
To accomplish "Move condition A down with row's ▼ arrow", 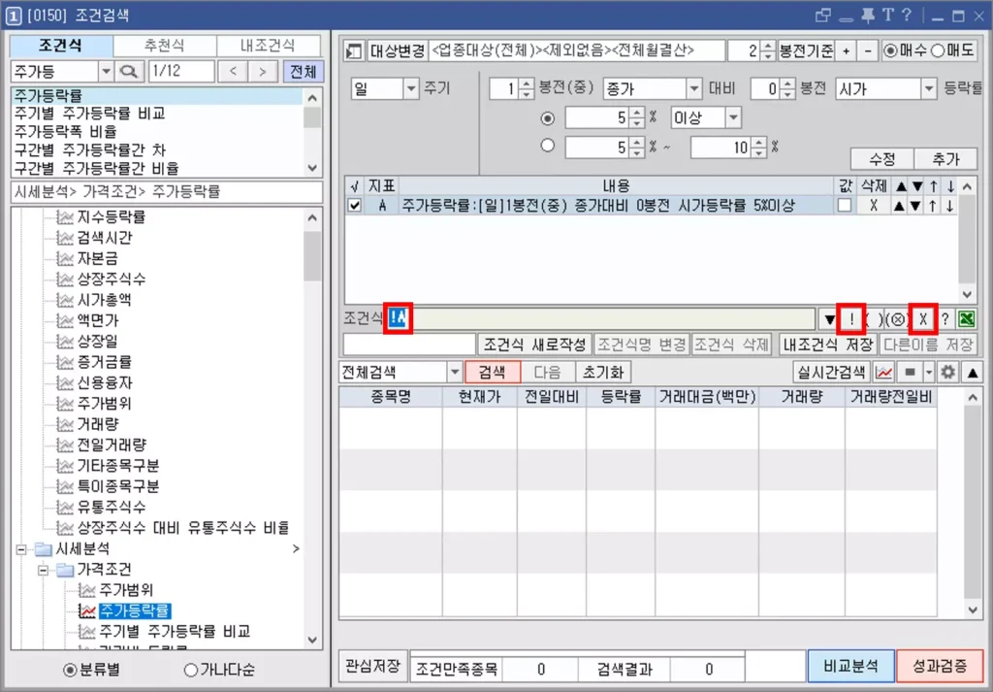I will pyautogui.click(x=915, y=206).
